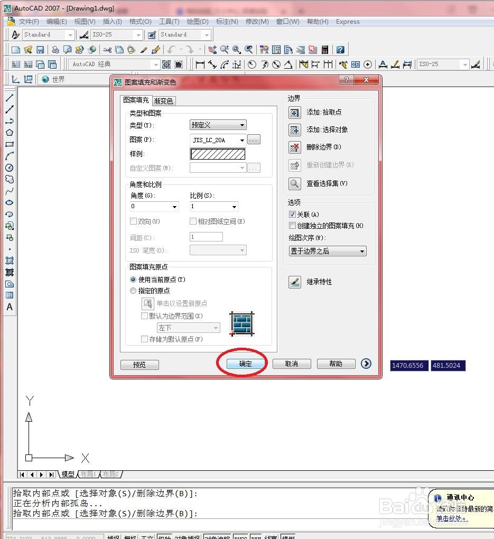Click the Inherit Properties icon
Viewport: 494px width, 539px height.
pos(295,282)
